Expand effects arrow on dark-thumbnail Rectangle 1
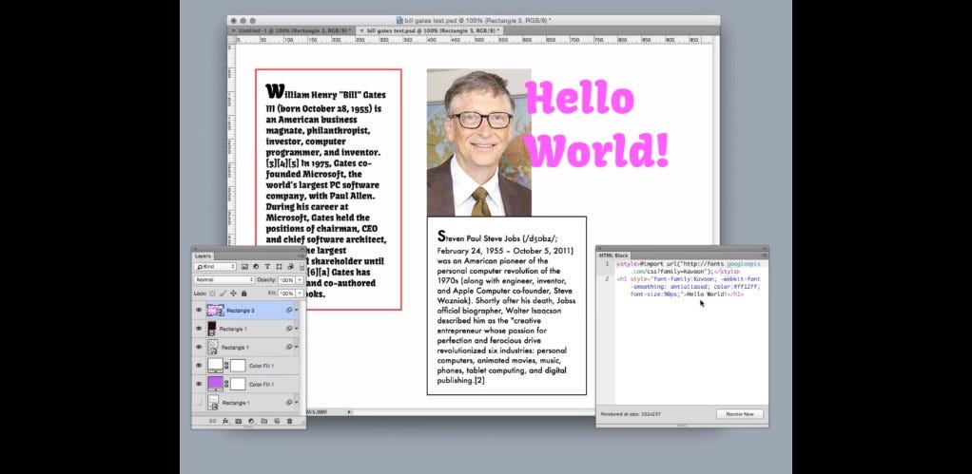972x474 pixels. click(297, 329)
